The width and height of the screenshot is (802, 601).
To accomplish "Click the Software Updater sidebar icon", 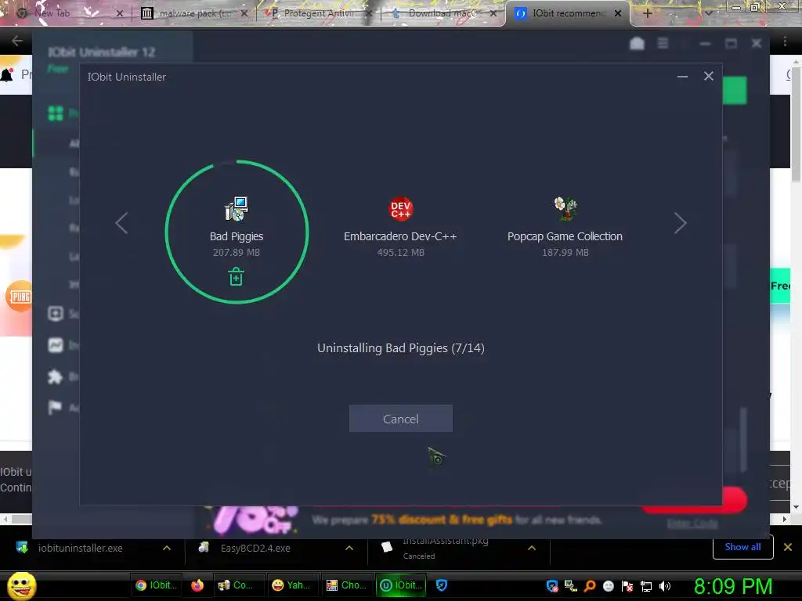I will [56, 313].
